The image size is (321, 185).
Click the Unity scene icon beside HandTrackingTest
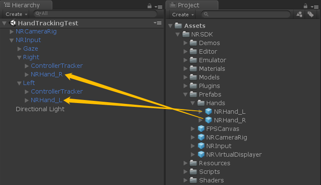click(13, 23)
